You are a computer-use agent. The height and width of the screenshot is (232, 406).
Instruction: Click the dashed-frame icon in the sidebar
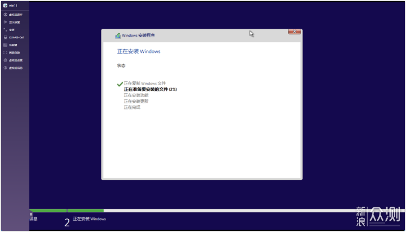click(x=5, y=52)
